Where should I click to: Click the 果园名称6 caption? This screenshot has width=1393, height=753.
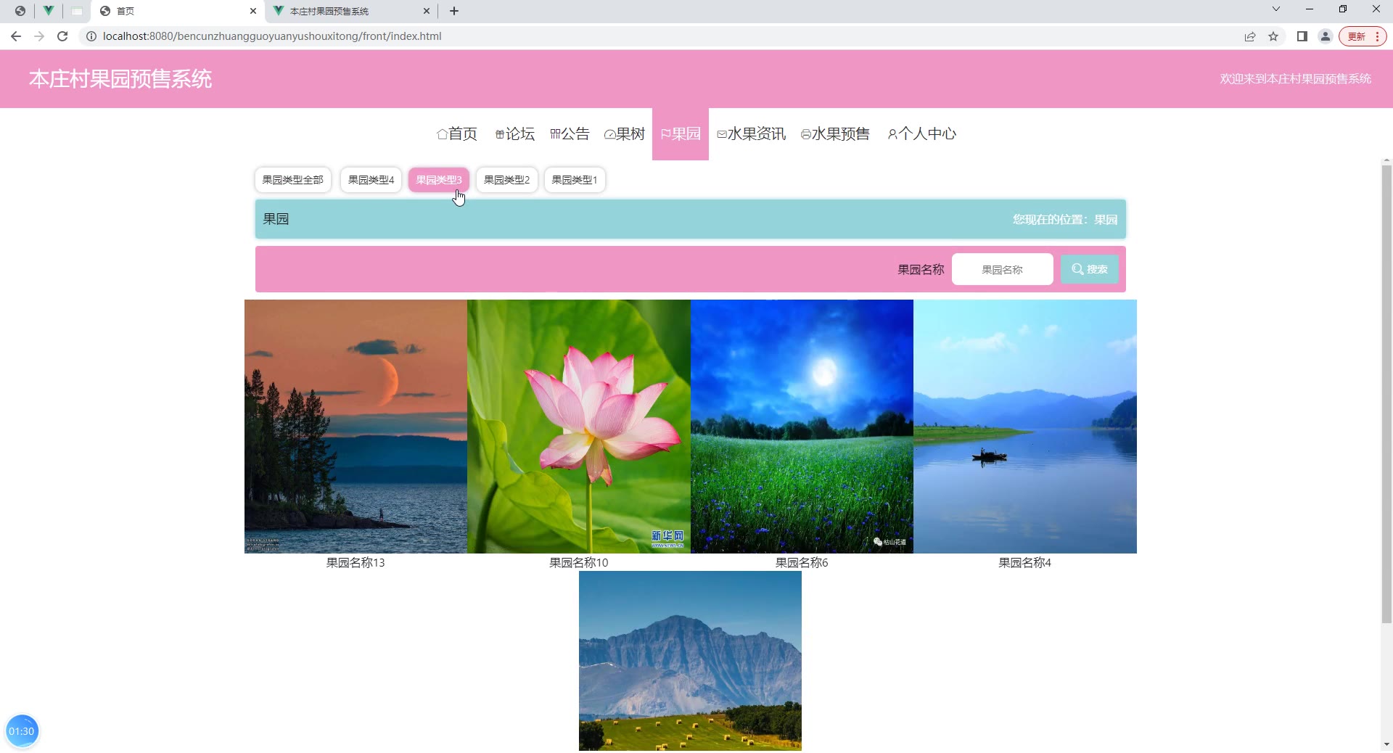pyautogui.click(x=802, y=562)
